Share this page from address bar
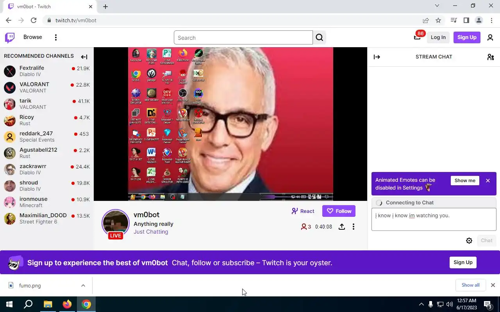 coord(426,20)
